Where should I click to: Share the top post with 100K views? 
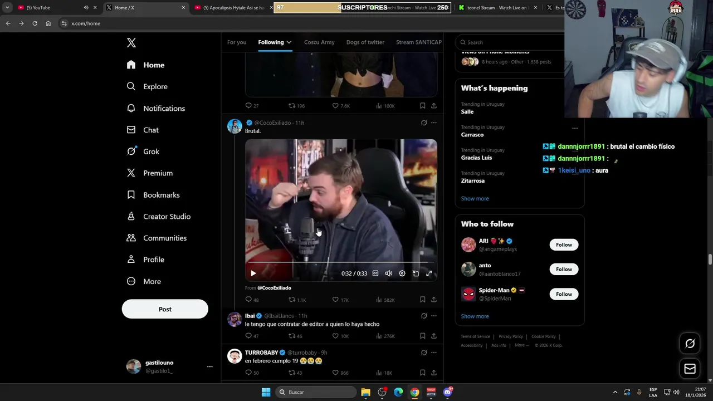tap(434, 106)
